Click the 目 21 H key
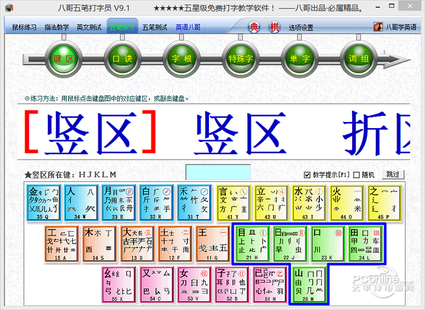This screenshot has width=425, height=310. (253, 244)
